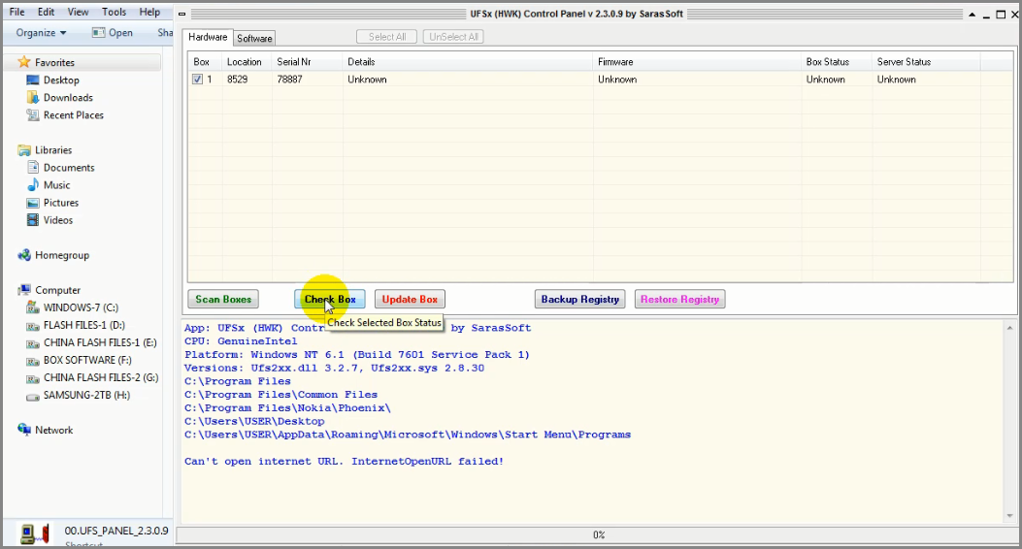Click the 00.UFS_PANEL_2.3.0.9 shortcut icon
Image resolution: width=1022 pixels, height=549 pixels.
[35, 534]
